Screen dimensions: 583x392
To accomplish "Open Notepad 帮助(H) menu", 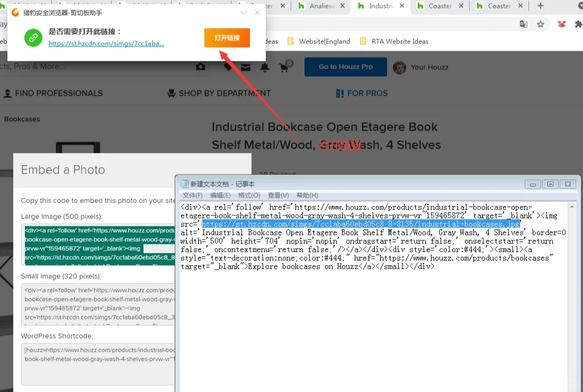I will 307,195.
